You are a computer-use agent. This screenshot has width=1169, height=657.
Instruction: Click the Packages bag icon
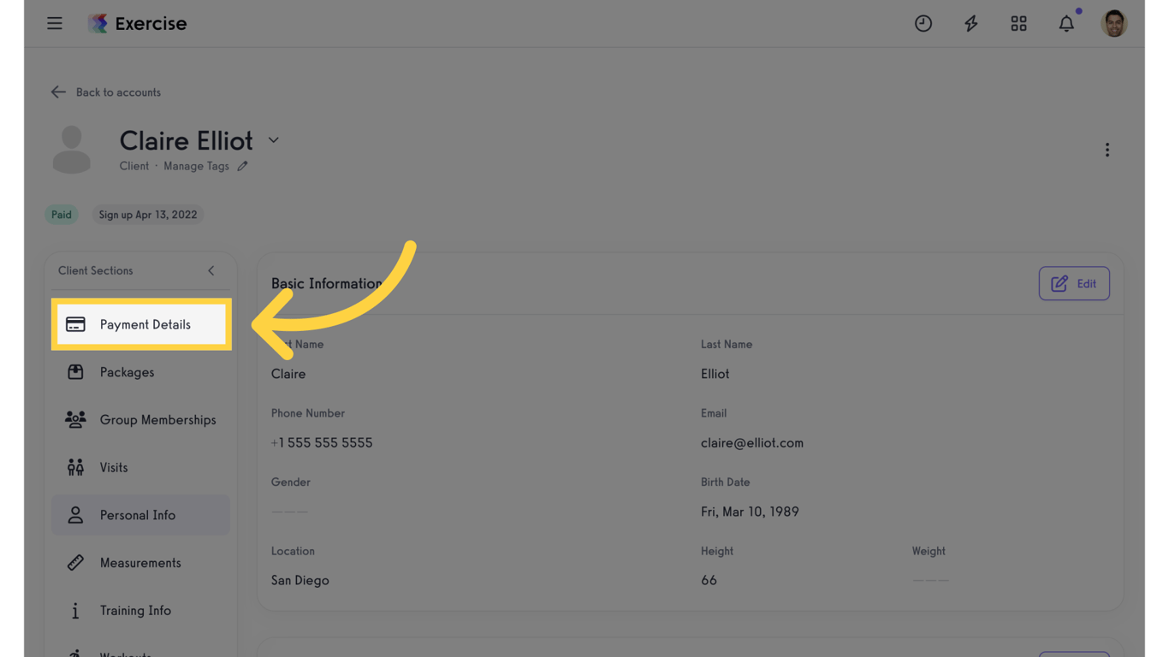[x=75, y=372]
